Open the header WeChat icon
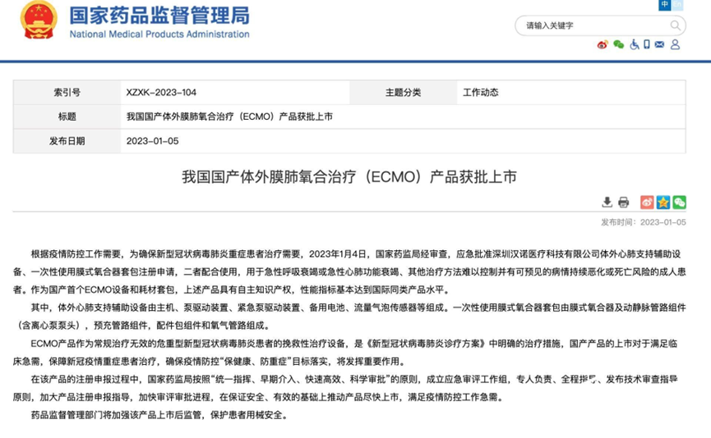 pos(618,44)
